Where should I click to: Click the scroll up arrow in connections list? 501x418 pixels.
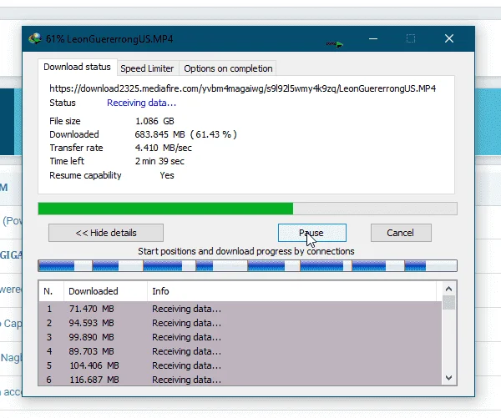point(448,289)
